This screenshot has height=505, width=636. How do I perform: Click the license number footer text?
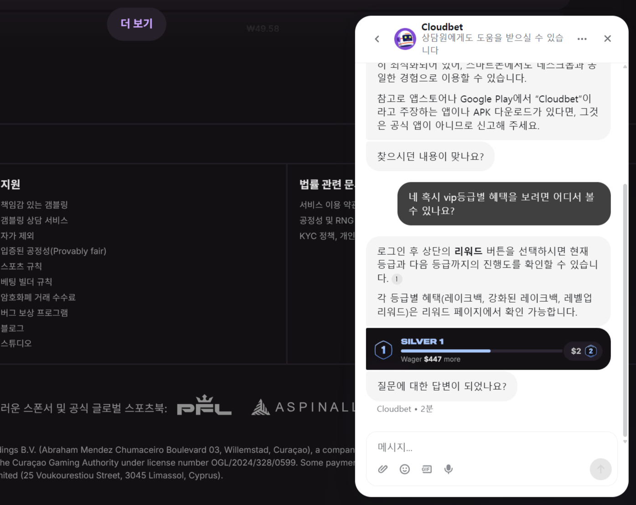click(x=177, y=463)
